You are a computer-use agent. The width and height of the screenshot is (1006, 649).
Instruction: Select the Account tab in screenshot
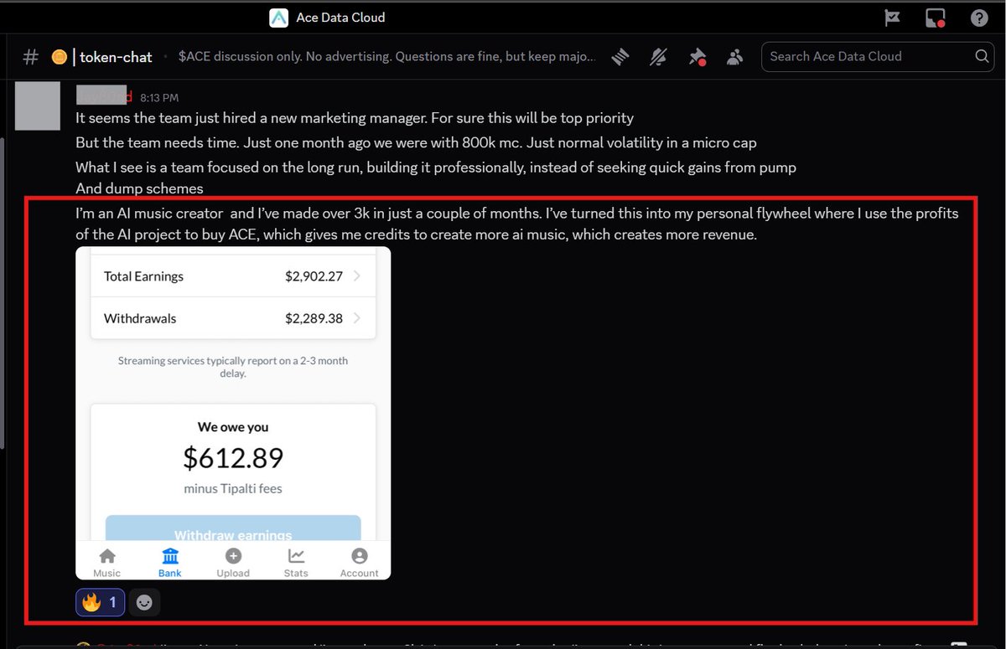[x=359, y=563]
